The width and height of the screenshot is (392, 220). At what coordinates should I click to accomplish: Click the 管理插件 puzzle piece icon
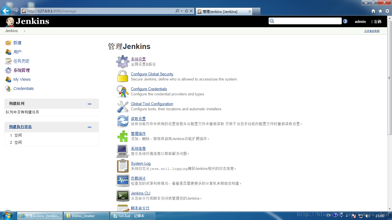point(123,136)
